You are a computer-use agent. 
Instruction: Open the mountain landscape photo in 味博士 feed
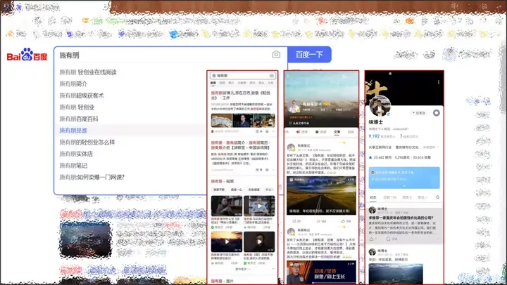tap(396, 274)
